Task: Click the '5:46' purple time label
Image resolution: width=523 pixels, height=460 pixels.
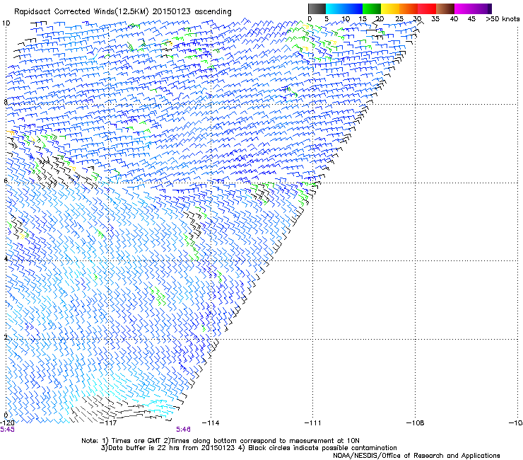Action: click(184, 430)
